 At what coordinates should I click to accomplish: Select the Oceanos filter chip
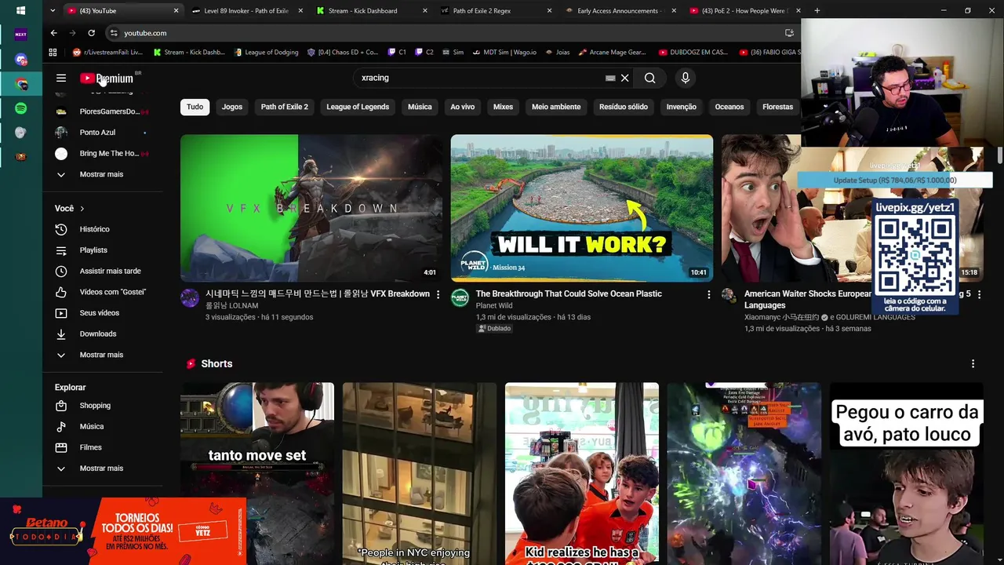[x=729, y=107]
